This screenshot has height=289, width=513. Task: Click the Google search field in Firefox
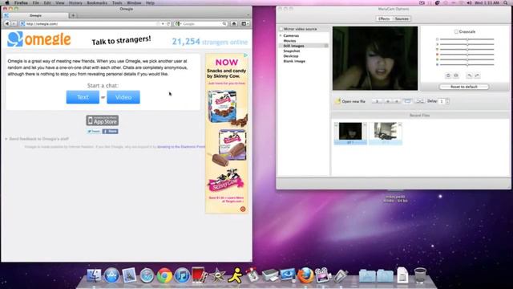pos(202,23)
